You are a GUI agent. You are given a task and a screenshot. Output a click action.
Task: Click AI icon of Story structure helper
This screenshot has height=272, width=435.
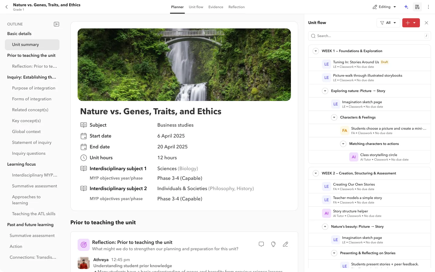coord(327,213)
